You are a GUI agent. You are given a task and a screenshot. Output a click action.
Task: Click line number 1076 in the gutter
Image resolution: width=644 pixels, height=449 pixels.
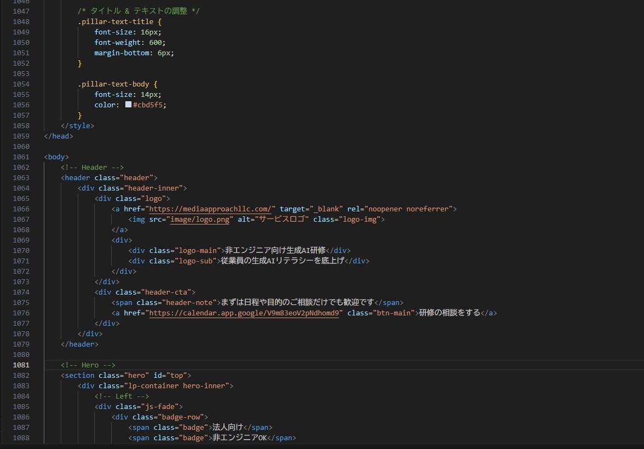point(21,313)
